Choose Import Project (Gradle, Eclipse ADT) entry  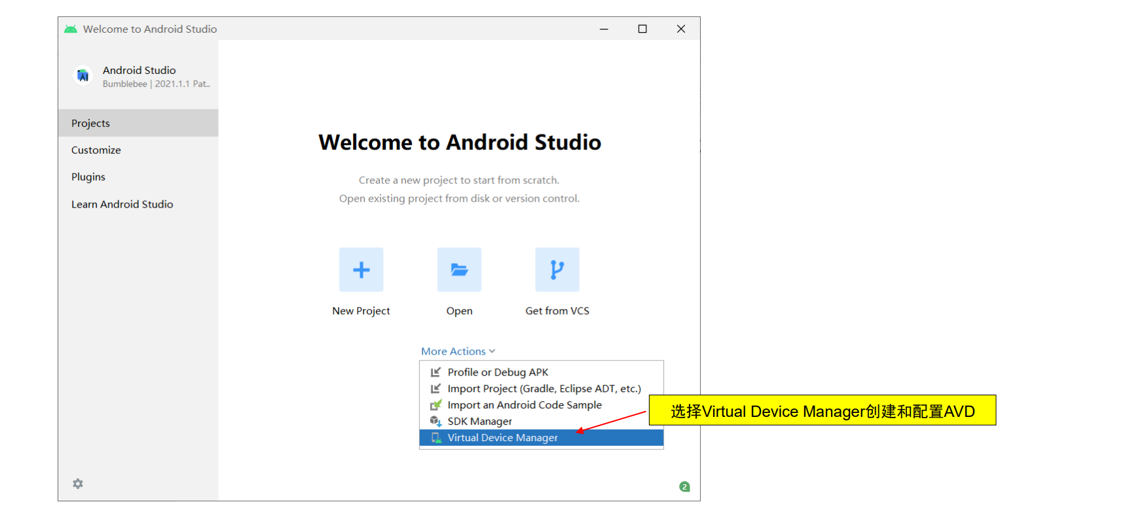point(542,389)
